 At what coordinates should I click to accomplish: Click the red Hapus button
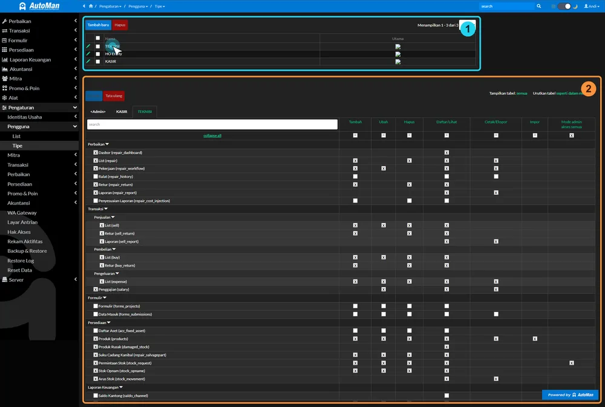pos(120,25)
